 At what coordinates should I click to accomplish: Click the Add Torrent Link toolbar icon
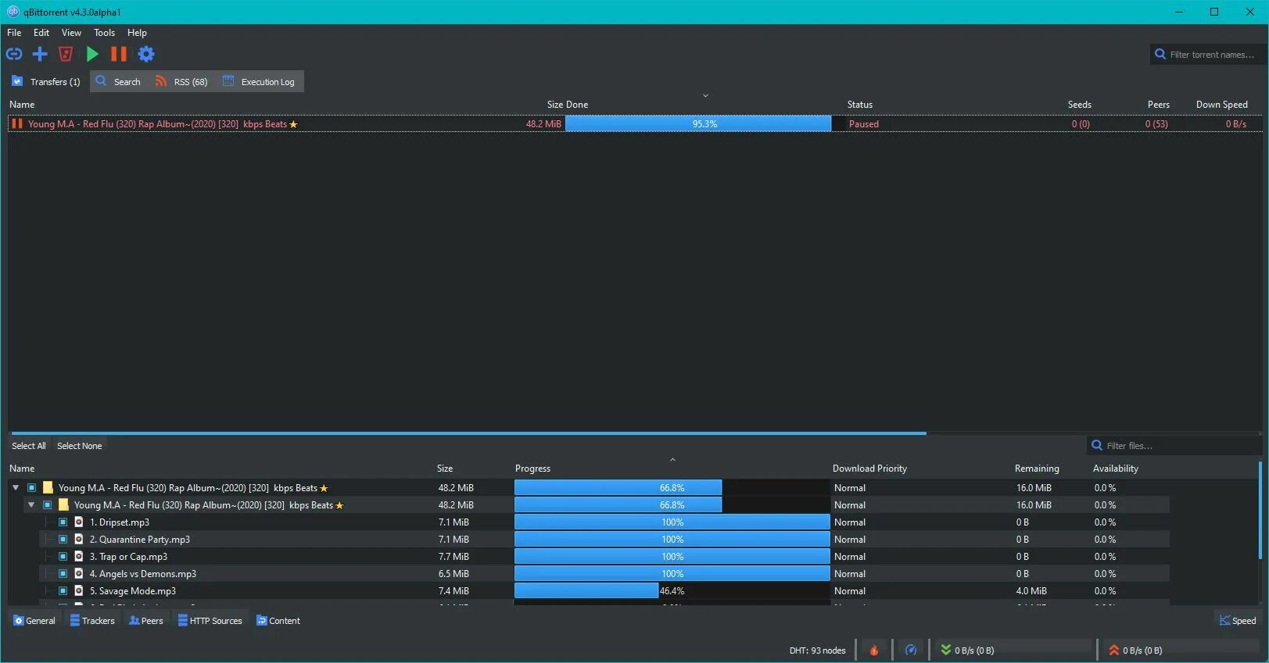[14, 54]
